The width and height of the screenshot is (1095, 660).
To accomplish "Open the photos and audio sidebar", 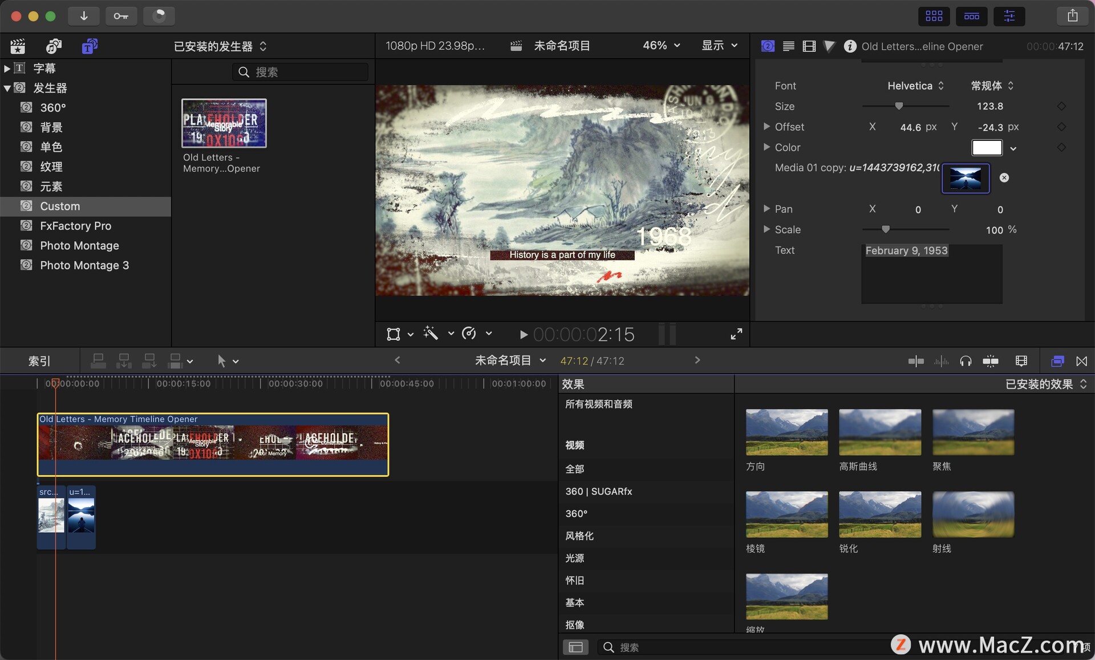I will 54,46.
